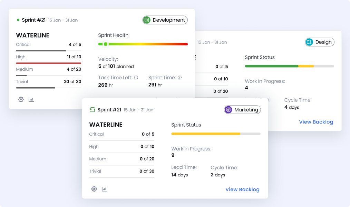Click the Design Sprint Status progress bar
Screen dimensions: 350x207
(x=289, y=66)
